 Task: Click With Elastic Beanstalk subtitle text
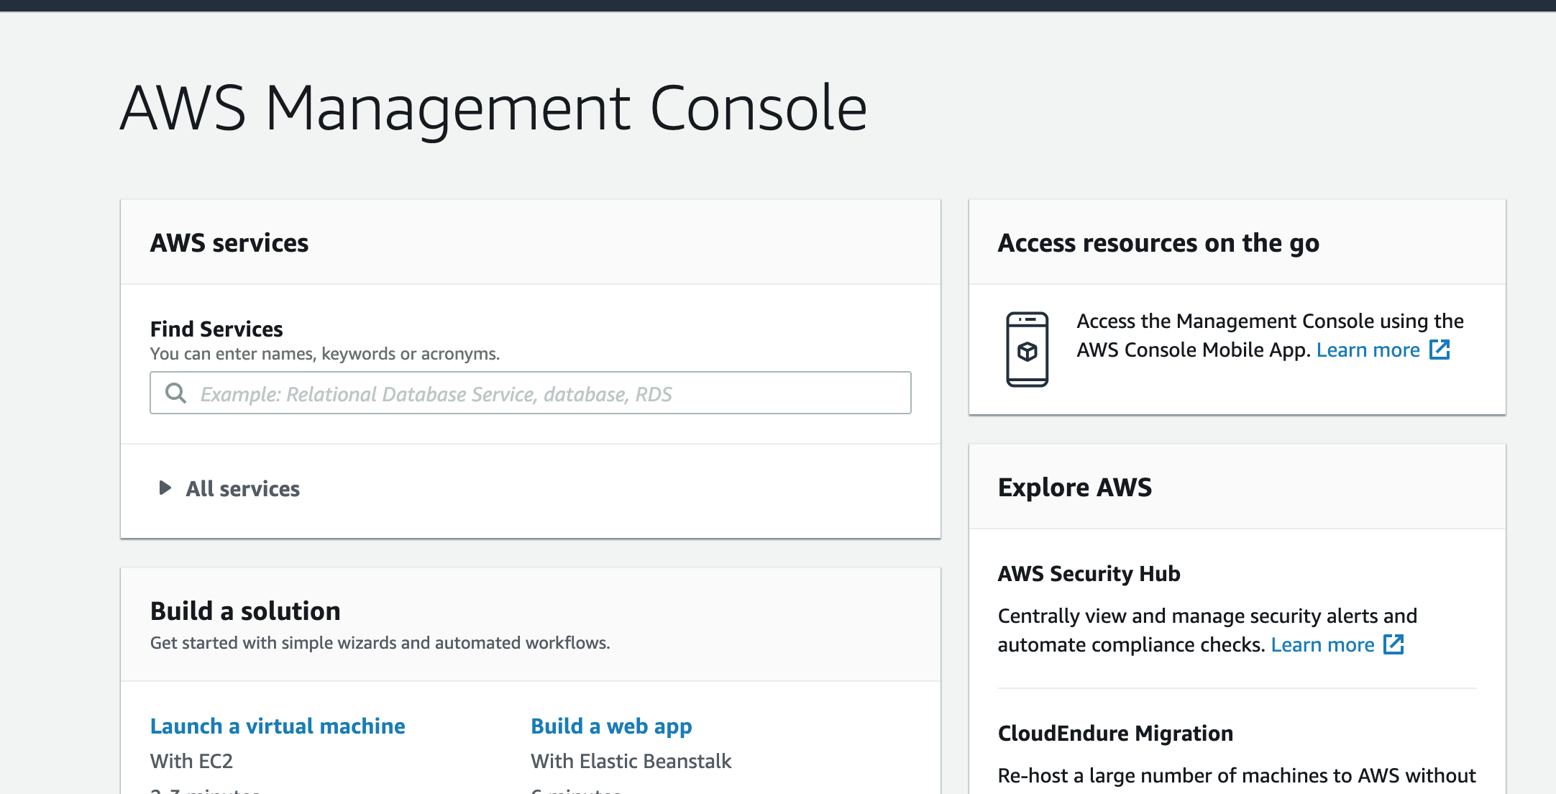(x=631, y=761)
